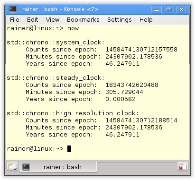Click the terminal cursor block at last prompt

[x=69, y=149]
